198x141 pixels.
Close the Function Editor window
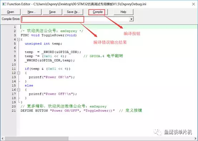193,4
